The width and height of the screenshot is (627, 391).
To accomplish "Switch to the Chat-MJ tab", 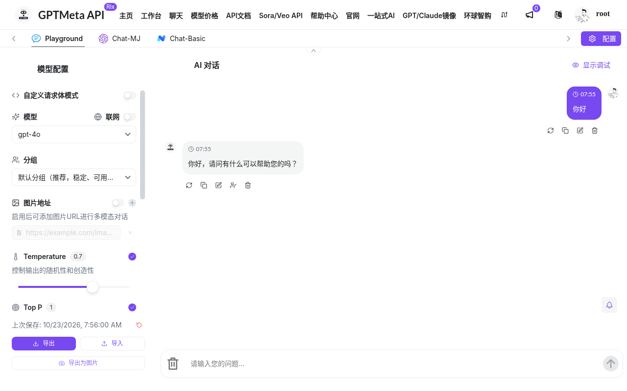I will click(120, 39).
